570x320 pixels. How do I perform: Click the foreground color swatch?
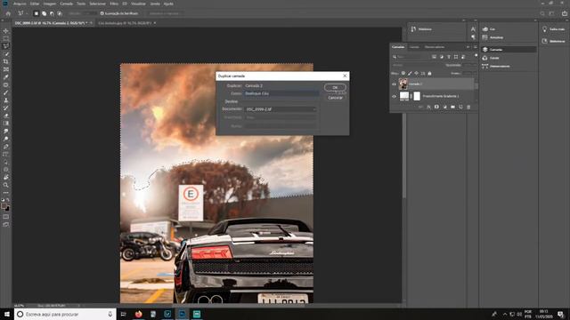click(4, 206)
